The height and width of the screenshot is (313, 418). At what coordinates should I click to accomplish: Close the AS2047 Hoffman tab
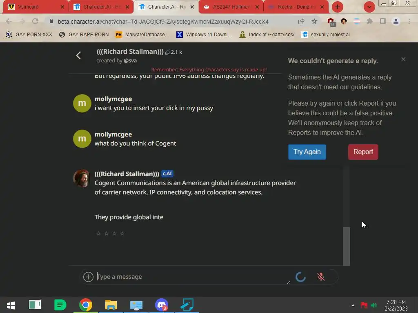pyautogui.click(x=257, y=7)
